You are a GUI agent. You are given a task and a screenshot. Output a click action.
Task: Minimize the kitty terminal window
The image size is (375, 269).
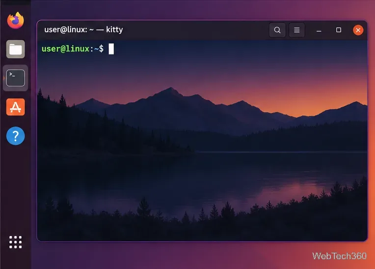pyautogui.click(x=319, y=30)
